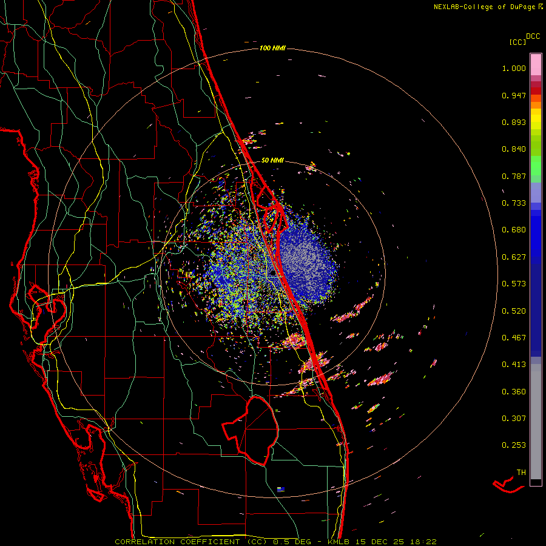The image size is (546, 546).
Task: Click the 0.627 scale value
Action: (x=514, y=257)
